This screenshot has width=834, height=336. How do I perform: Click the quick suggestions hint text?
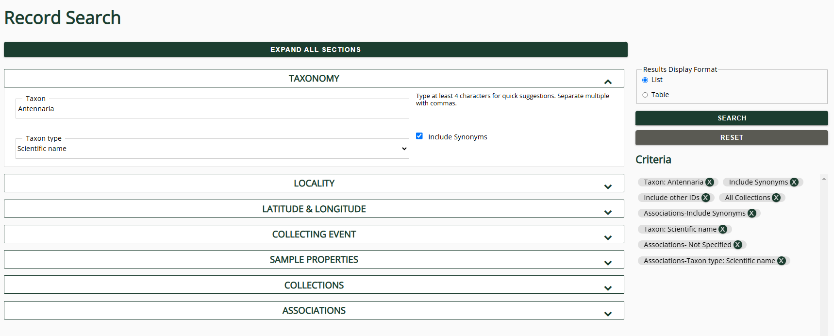pyautogui.click(x=513, y=100)
